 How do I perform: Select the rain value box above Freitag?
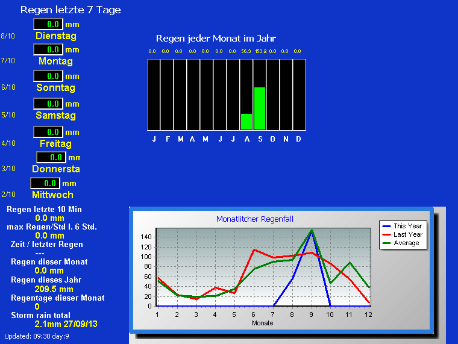point(48,132)
